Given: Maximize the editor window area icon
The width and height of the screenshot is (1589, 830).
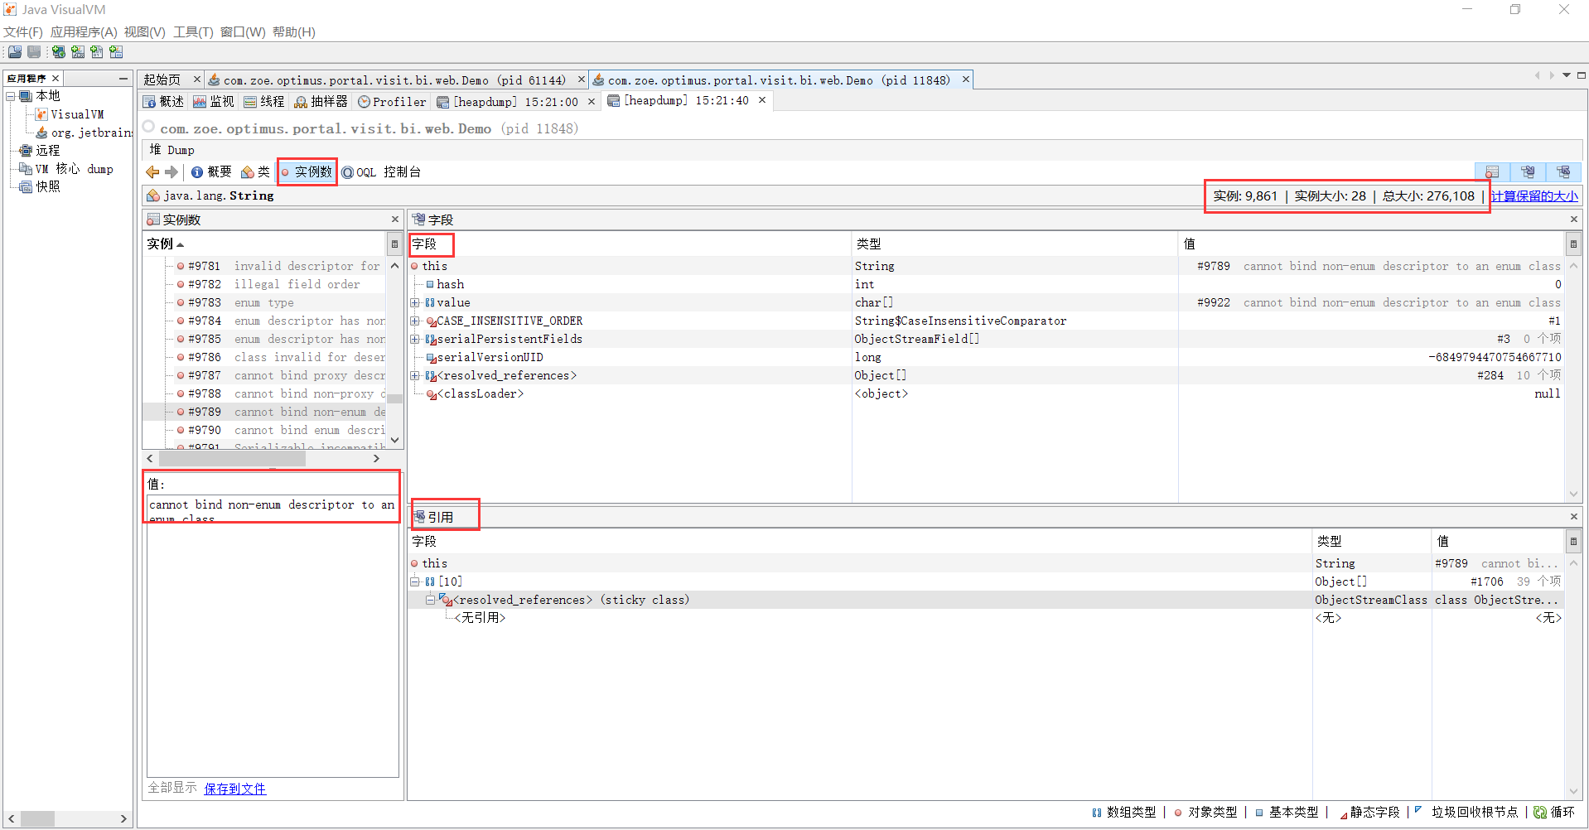Looking at the screenshot, I should coord(1581,75).
